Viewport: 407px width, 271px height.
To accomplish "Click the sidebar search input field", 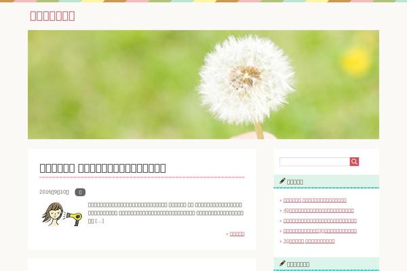I will (x=315, y=161).
